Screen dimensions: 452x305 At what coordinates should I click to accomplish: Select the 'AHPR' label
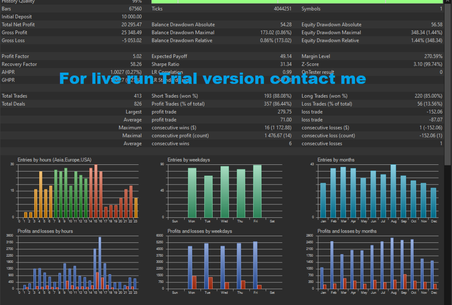click(8, 72)
